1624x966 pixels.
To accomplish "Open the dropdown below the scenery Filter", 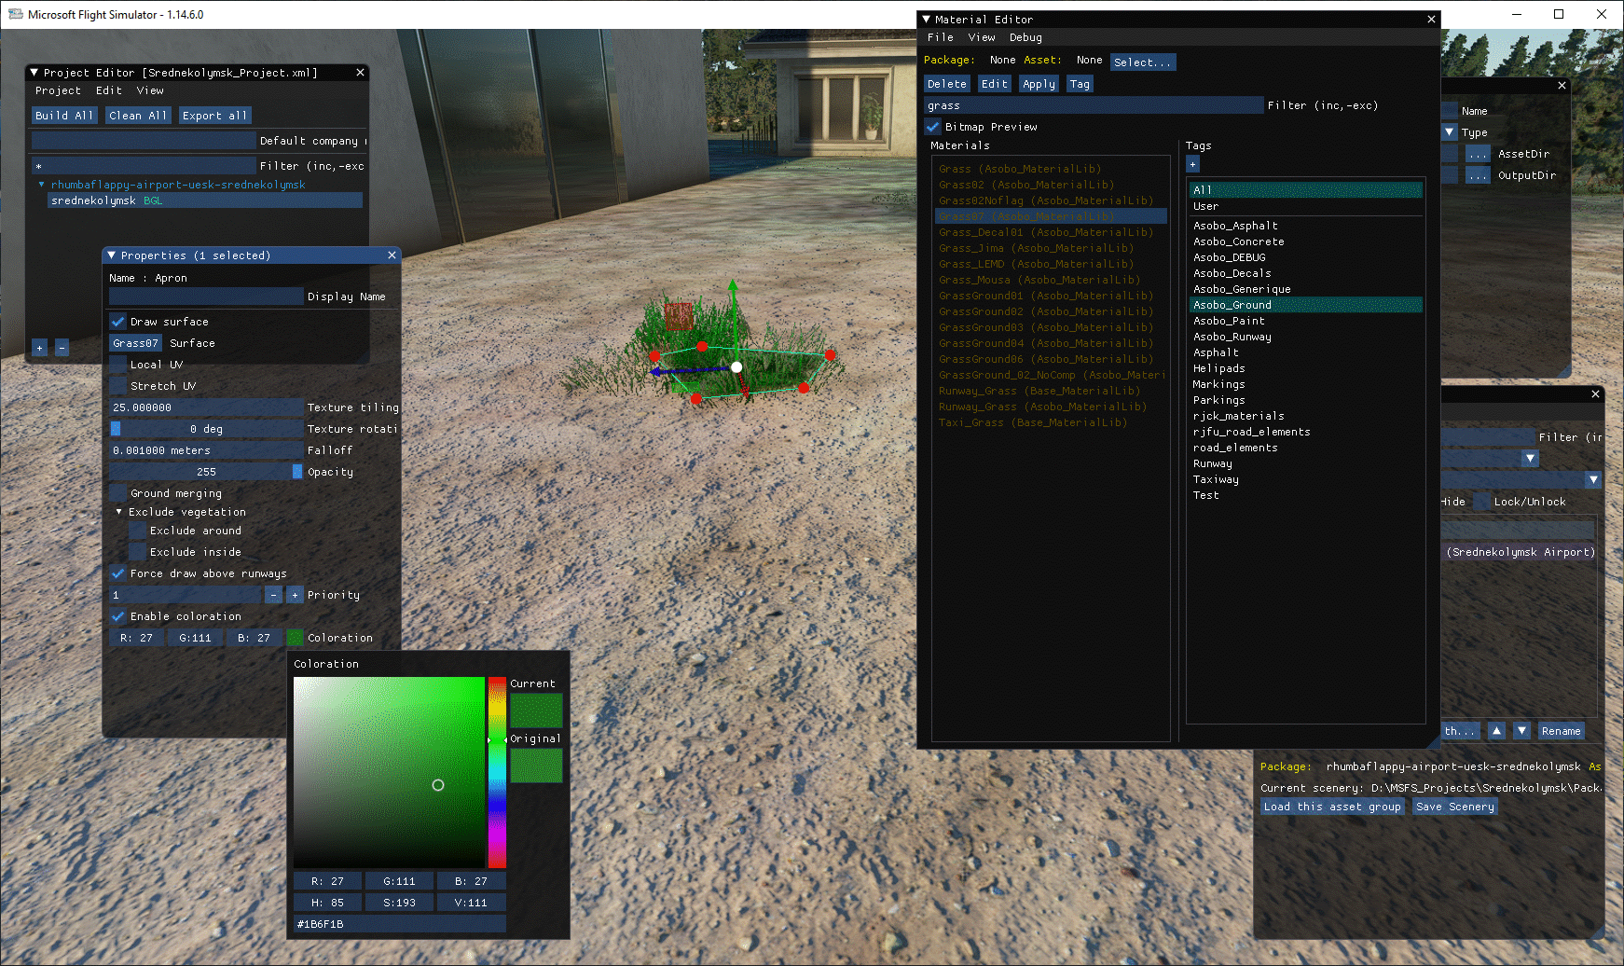I will [x=1530, y=458].
